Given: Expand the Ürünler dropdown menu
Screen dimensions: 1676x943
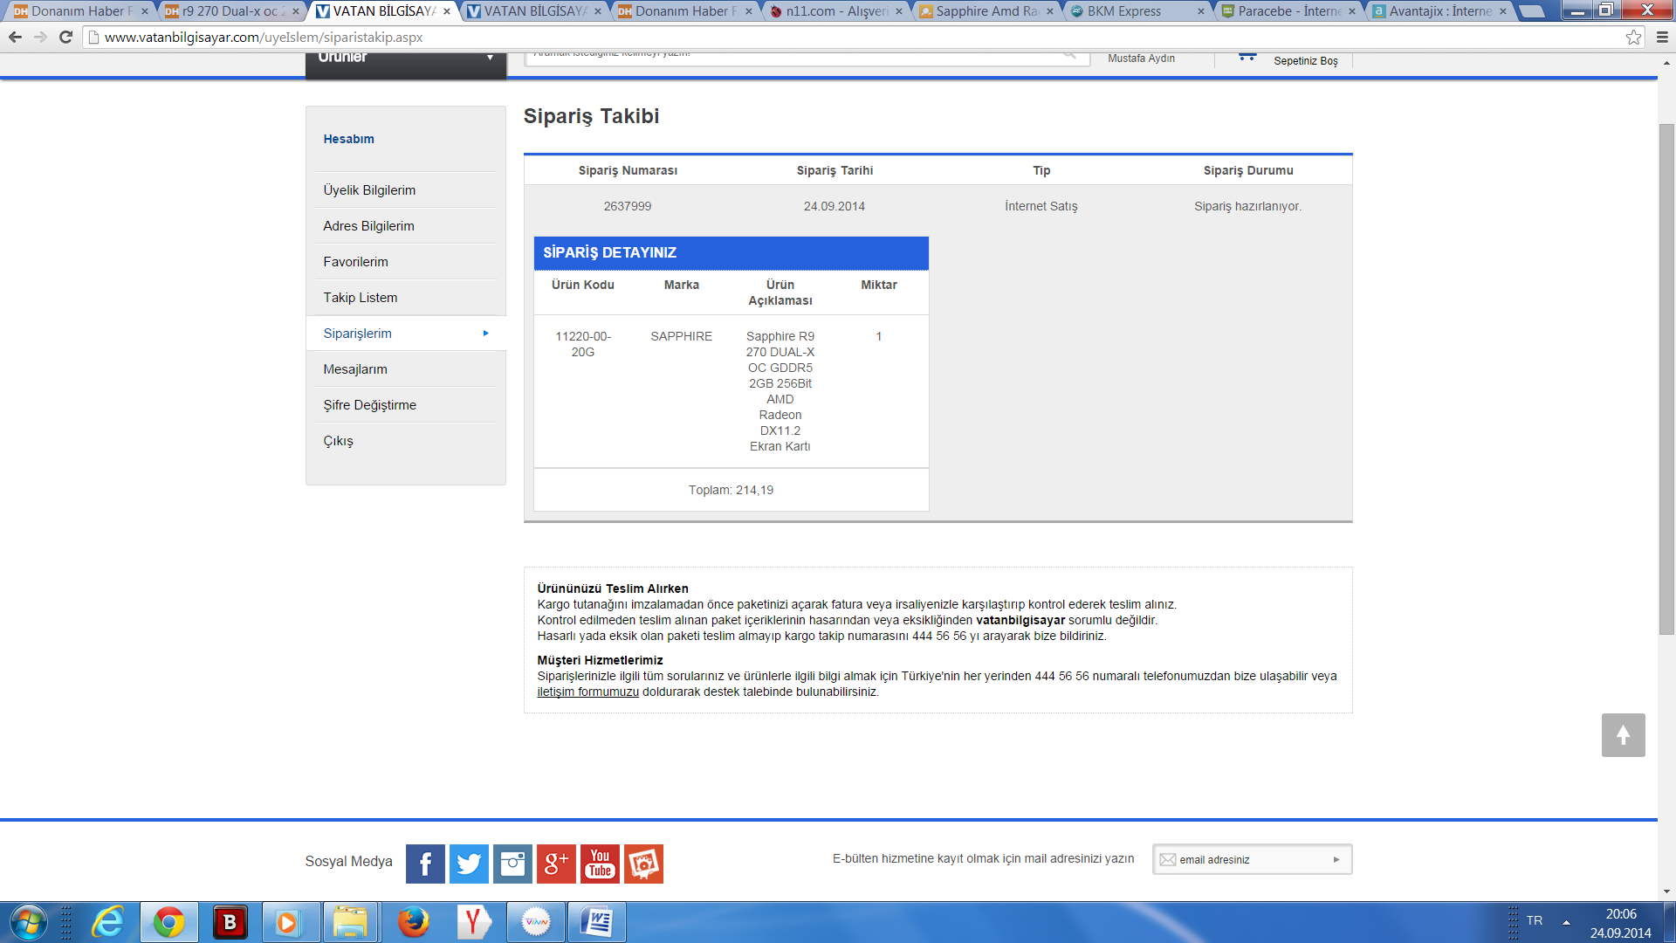Looking at the screenshot, I should pos(406,65).
